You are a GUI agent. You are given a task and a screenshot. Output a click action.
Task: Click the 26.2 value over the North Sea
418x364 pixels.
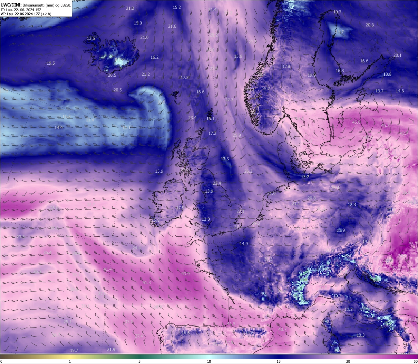(248, 171)
